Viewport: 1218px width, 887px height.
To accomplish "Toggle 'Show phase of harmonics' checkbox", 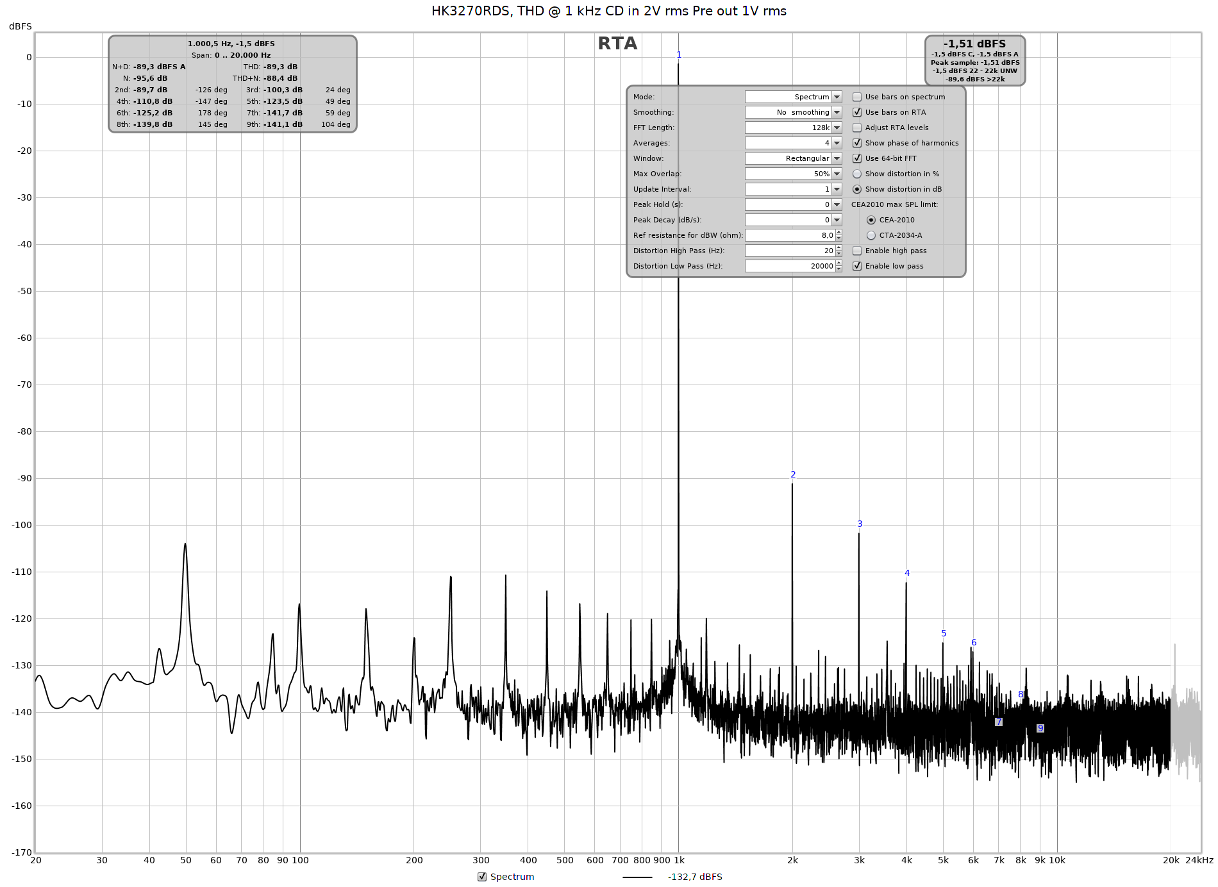I will (x=857, y=143).
